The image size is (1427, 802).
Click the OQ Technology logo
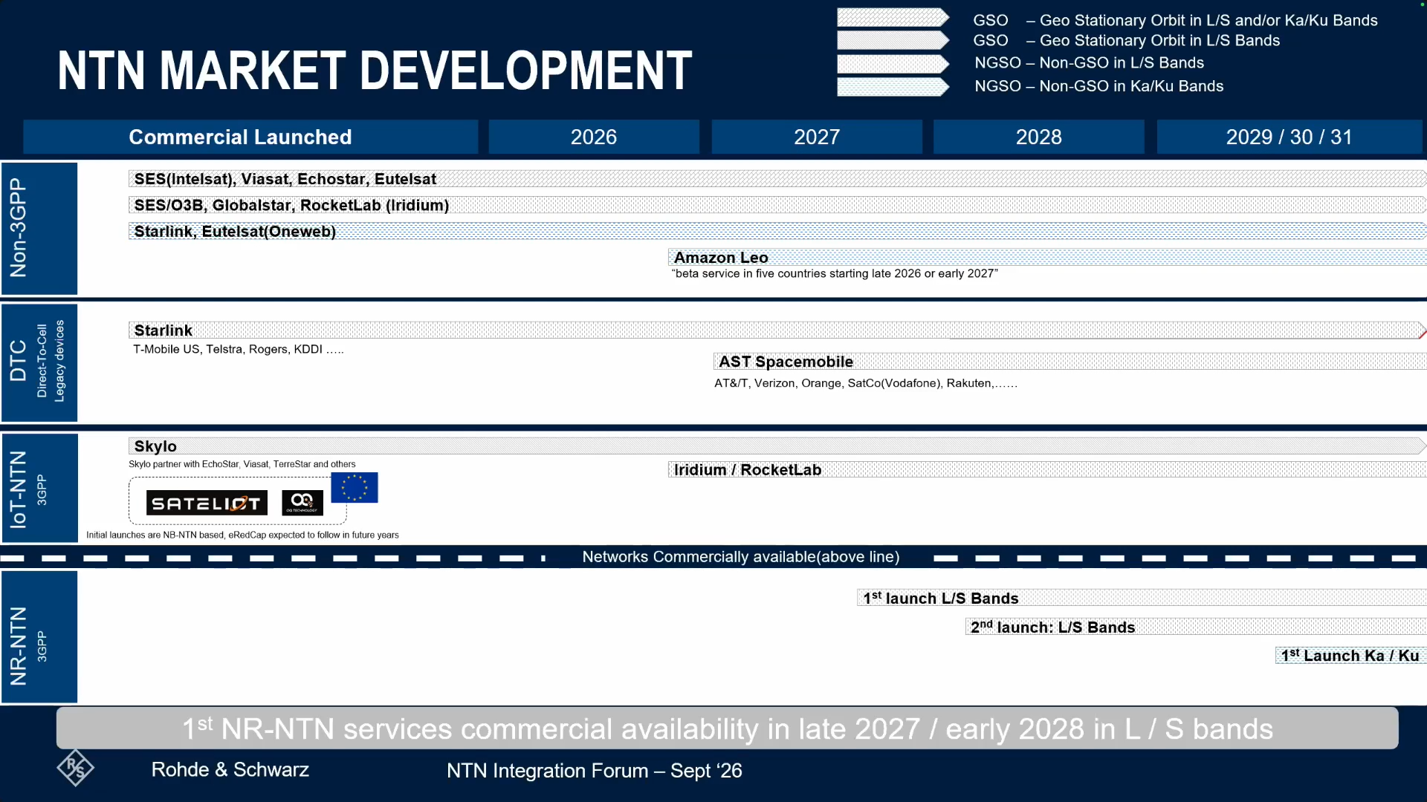pyautogui.click(x=302, y=503)
